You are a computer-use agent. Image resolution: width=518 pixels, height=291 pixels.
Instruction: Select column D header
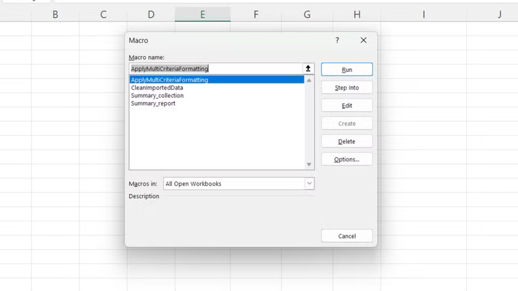(x=151, y=14)
